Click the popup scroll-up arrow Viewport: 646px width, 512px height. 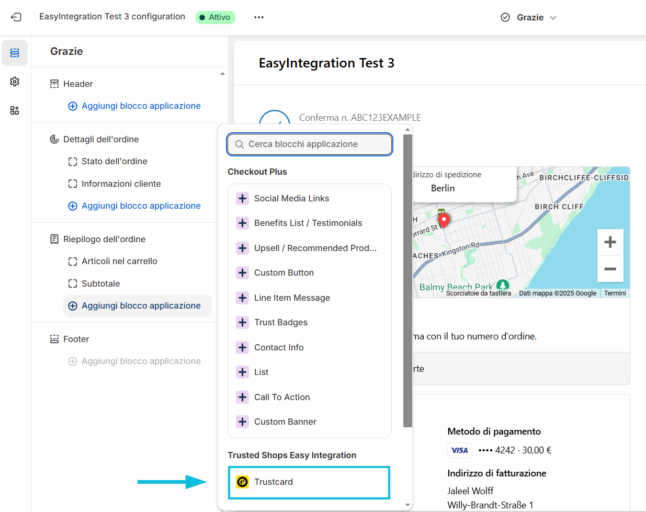pyautogui.click(x=407, y=129)
